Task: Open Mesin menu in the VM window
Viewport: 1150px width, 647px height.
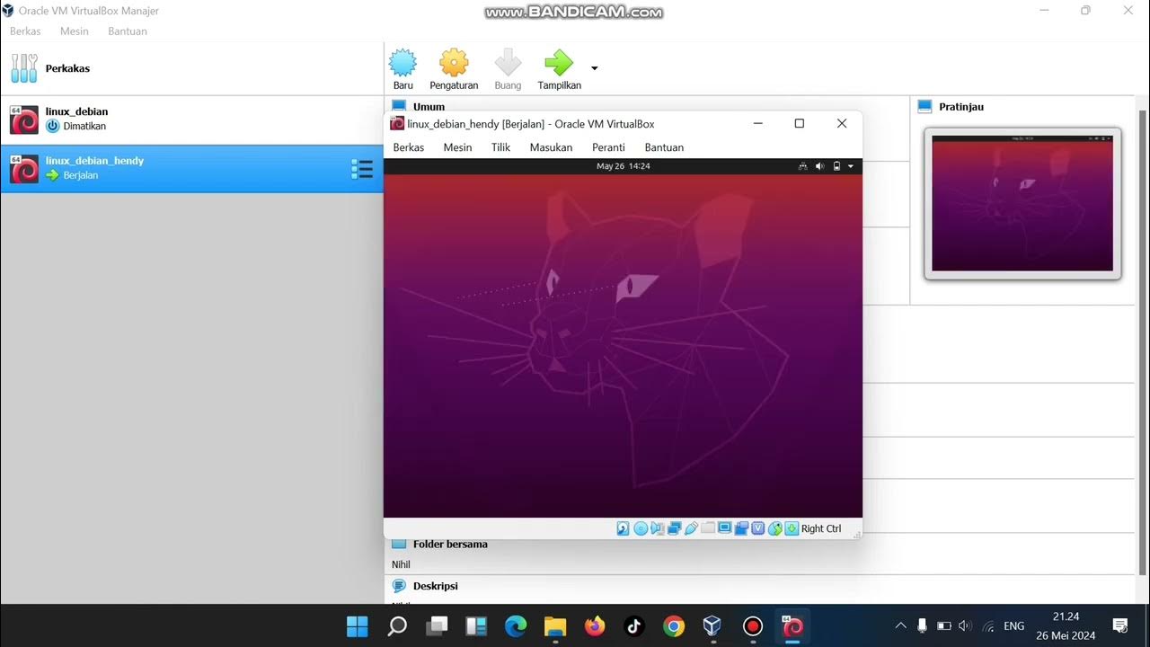Action: (x=457, y=147)
